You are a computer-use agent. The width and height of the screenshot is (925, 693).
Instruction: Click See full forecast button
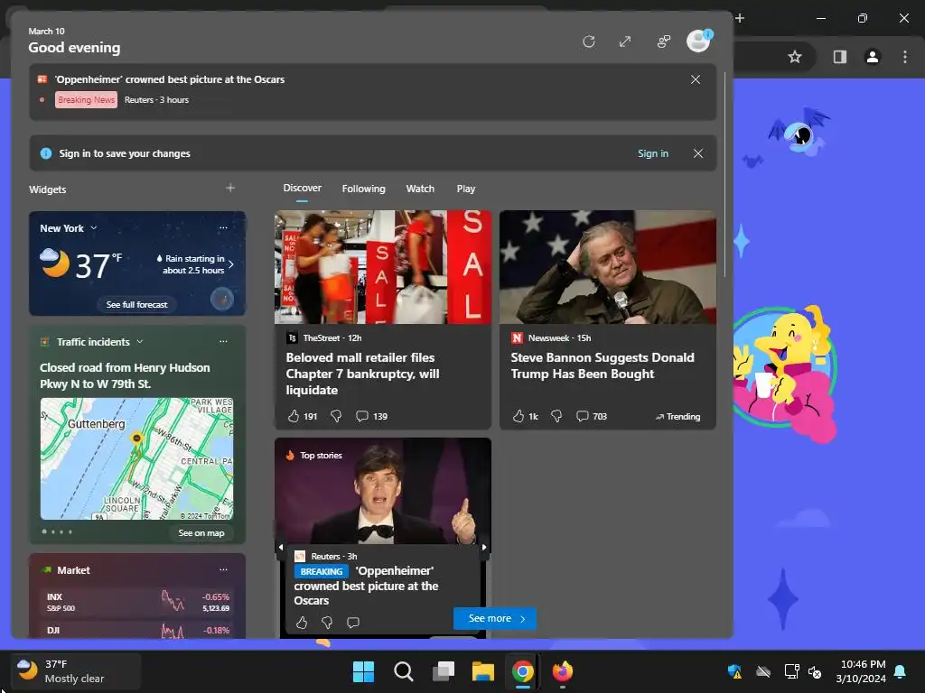pyautogui.click(x=137, y=305)
